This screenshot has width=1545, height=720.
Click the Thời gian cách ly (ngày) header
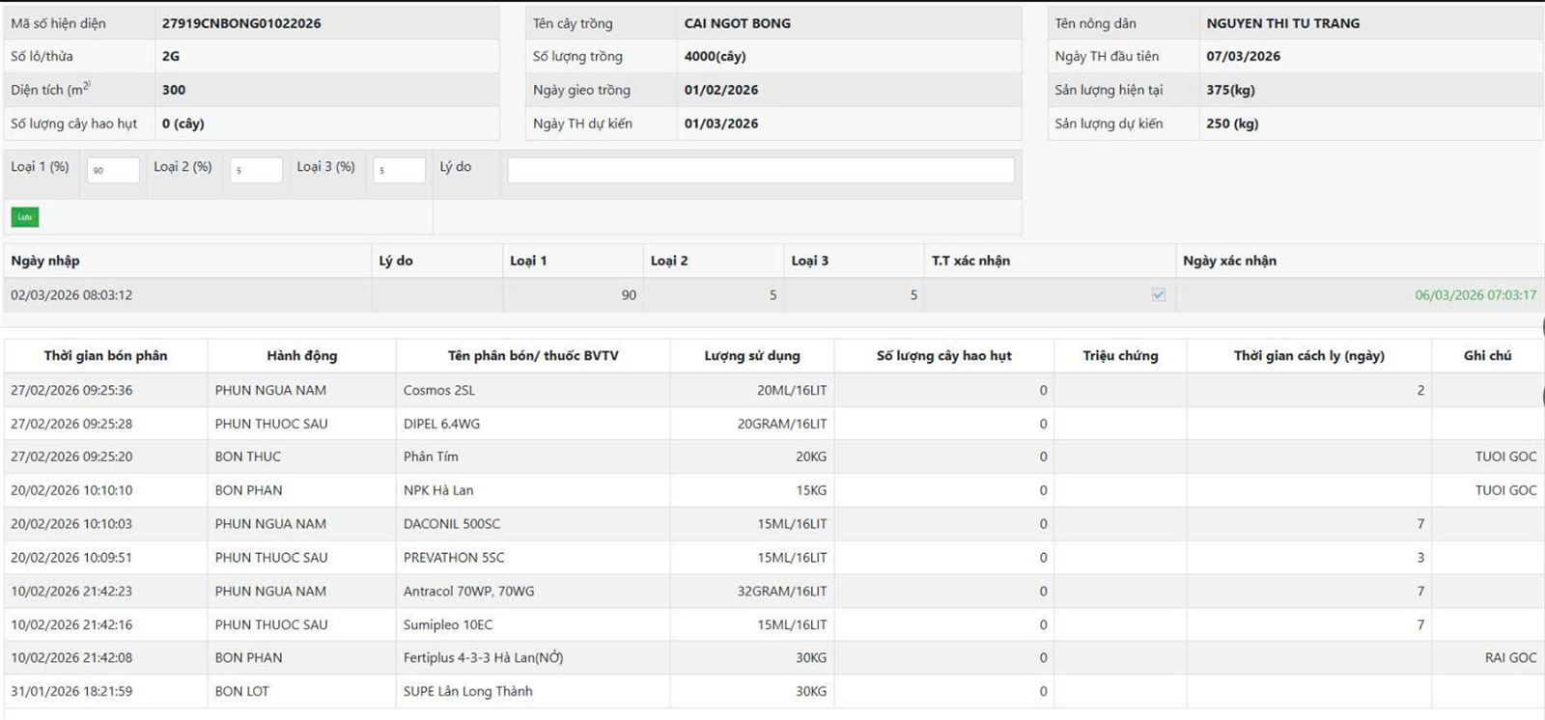1308,356
